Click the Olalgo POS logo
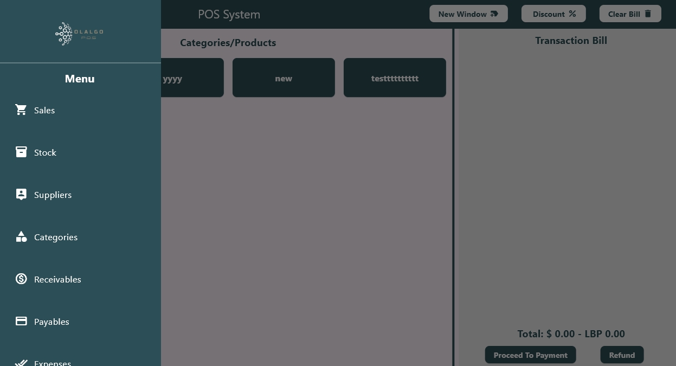676x366 pixels. click(x=80, y=34)
